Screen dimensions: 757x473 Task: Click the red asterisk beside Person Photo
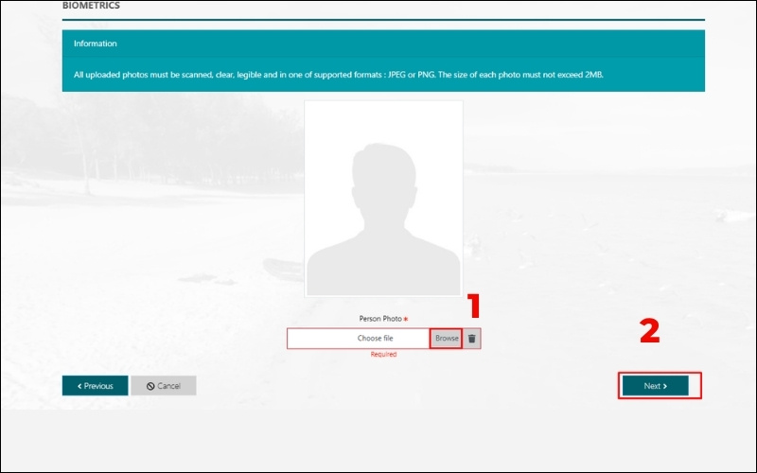click(406, 320)
